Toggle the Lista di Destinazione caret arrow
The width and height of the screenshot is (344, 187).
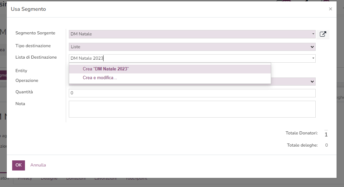point(313,58)
